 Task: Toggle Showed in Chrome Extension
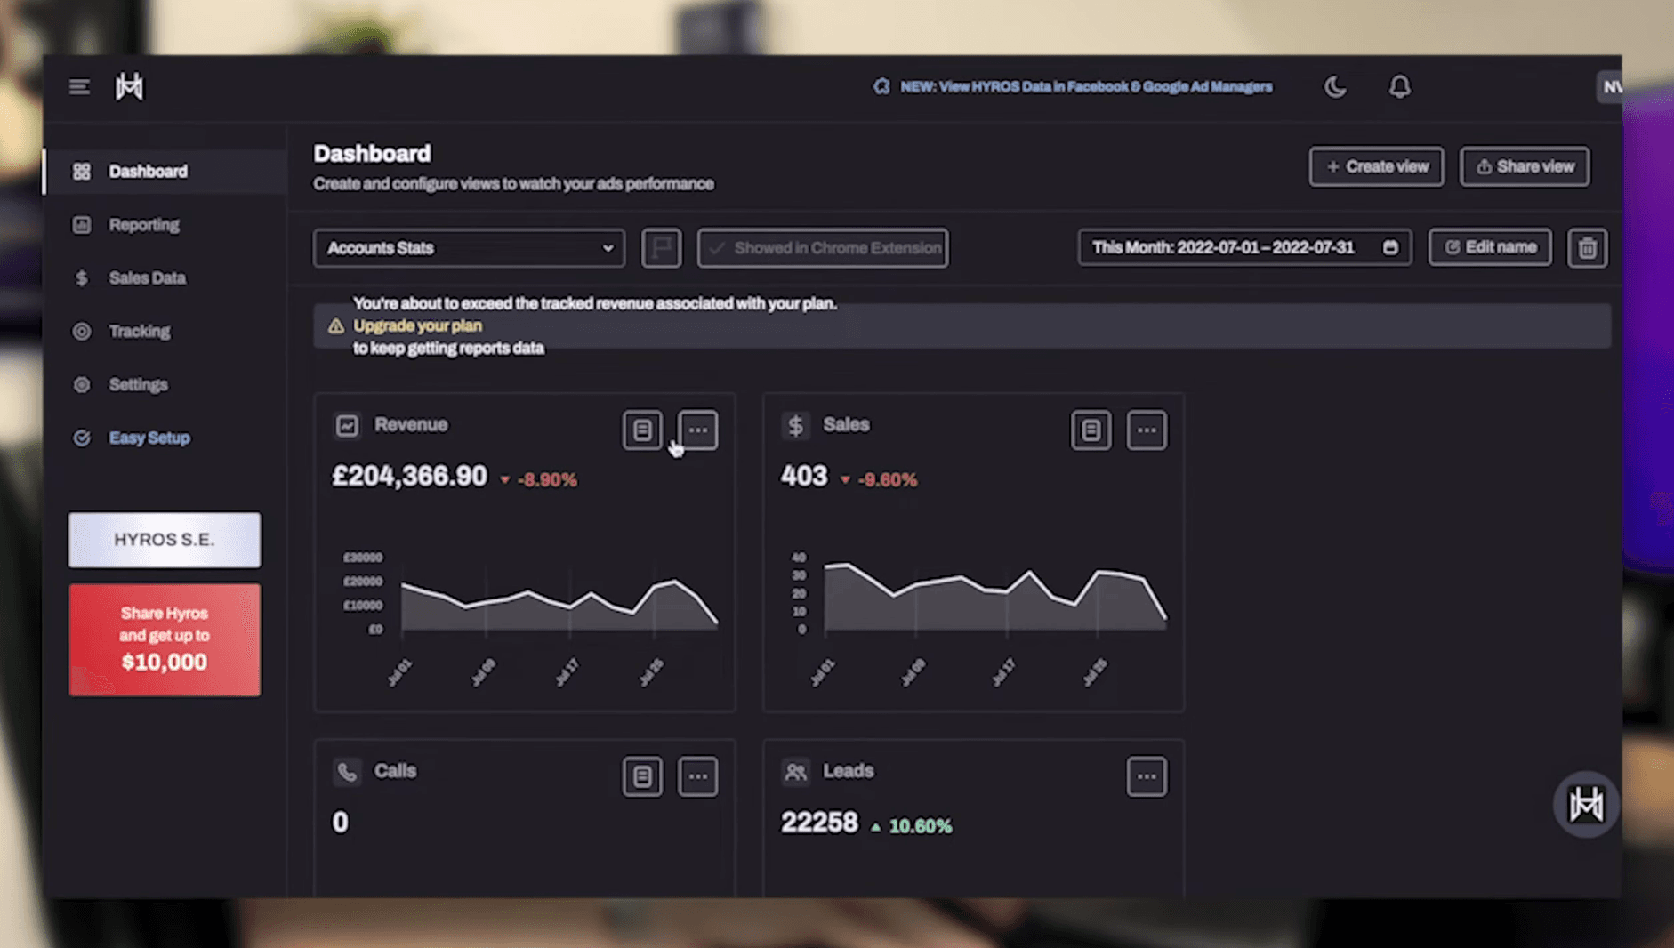pos(823,247)
